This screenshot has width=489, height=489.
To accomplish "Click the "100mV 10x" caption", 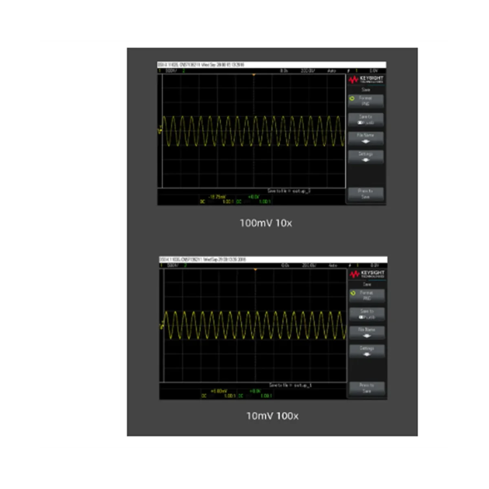I will 266,223.
